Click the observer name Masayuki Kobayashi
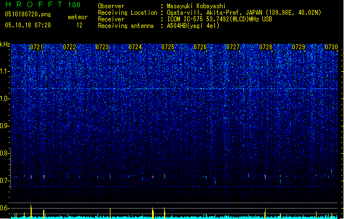 (x=196, y=6)
